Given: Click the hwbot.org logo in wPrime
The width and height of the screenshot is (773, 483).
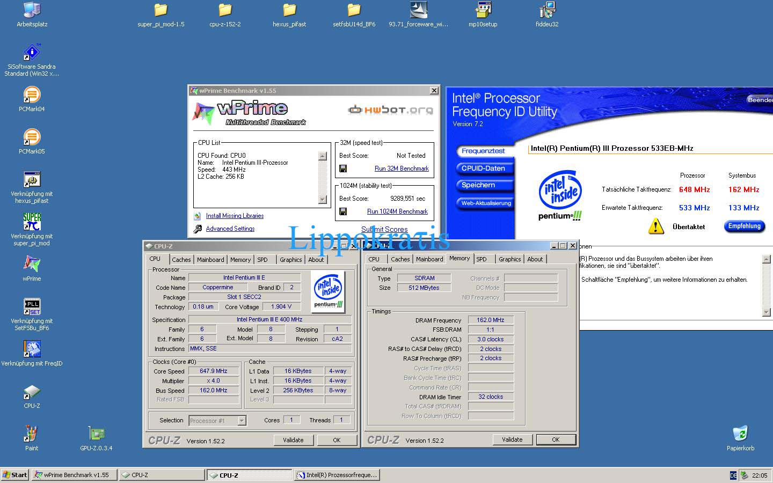Looking at the screenshot, I should tap(390, 110).
